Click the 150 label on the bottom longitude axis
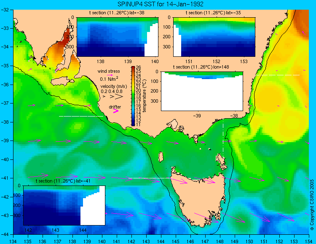 tap(249, 241)
